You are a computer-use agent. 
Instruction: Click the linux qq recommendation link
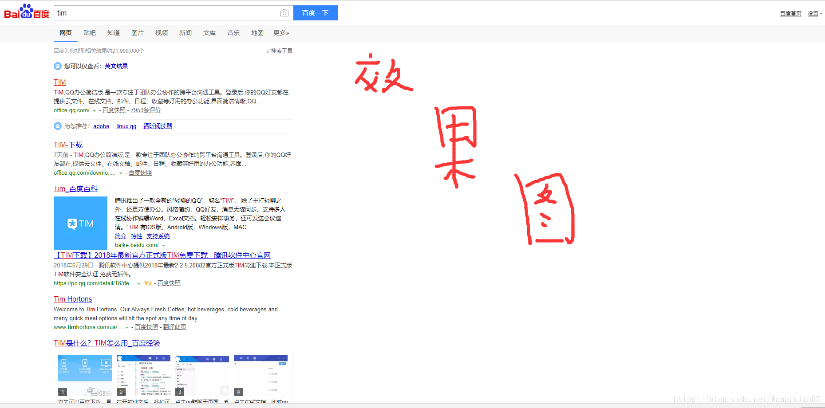click(x=126, y=126)
